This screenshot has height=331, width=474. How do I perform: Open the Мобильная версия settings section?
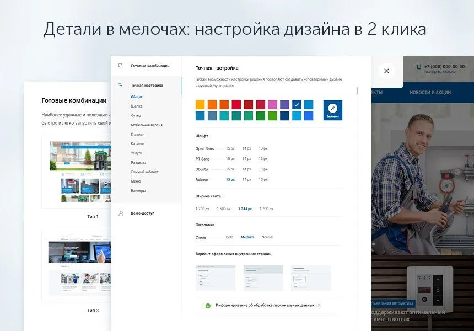coord(146,125)
